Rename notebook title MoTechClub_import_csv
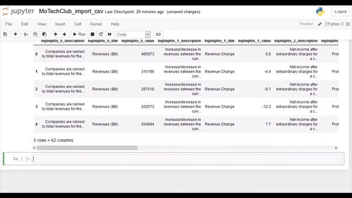Screen dimensions: 352x198 tap(71, 11)
